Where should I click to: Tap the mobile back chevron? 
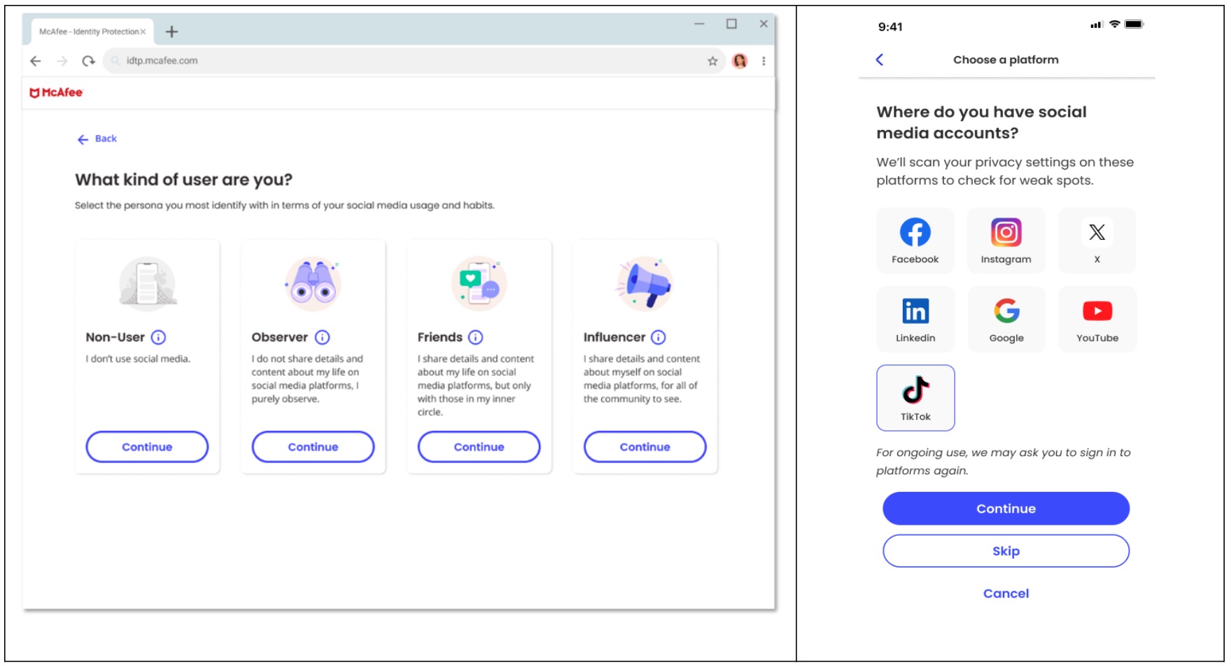tap(880, 60)
